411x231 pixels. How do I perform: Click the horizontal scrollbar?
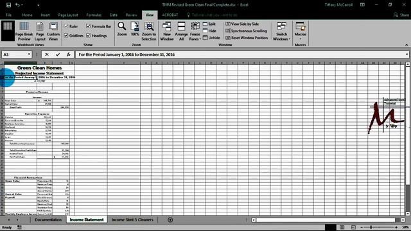coord(326,219)
